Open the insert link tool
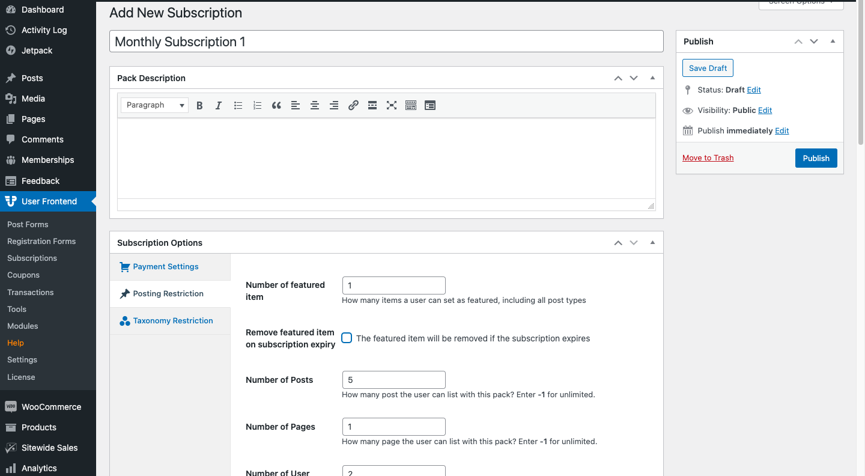 click(353, 105)
